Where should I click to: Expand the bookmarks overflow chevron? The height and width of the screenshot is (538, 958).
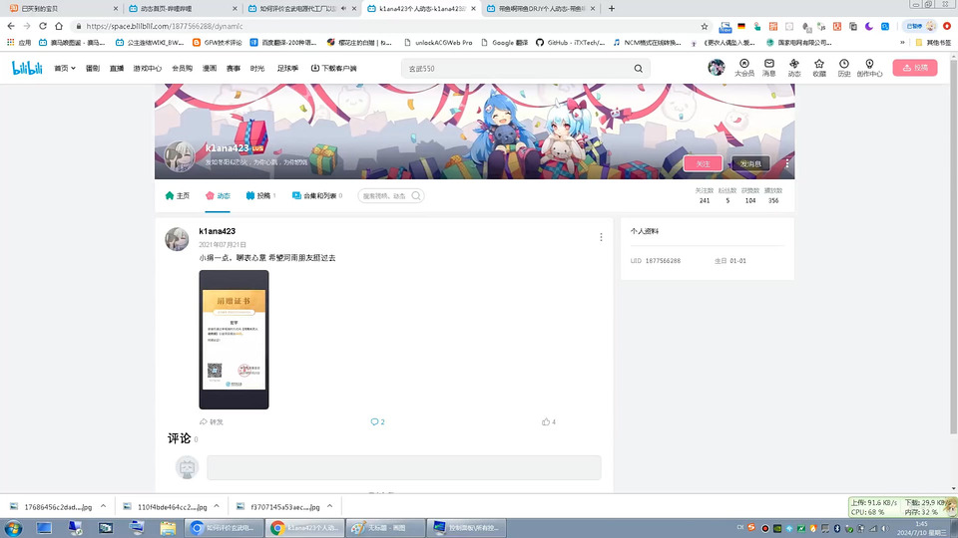pyautogui.click(x=902, y=42)
